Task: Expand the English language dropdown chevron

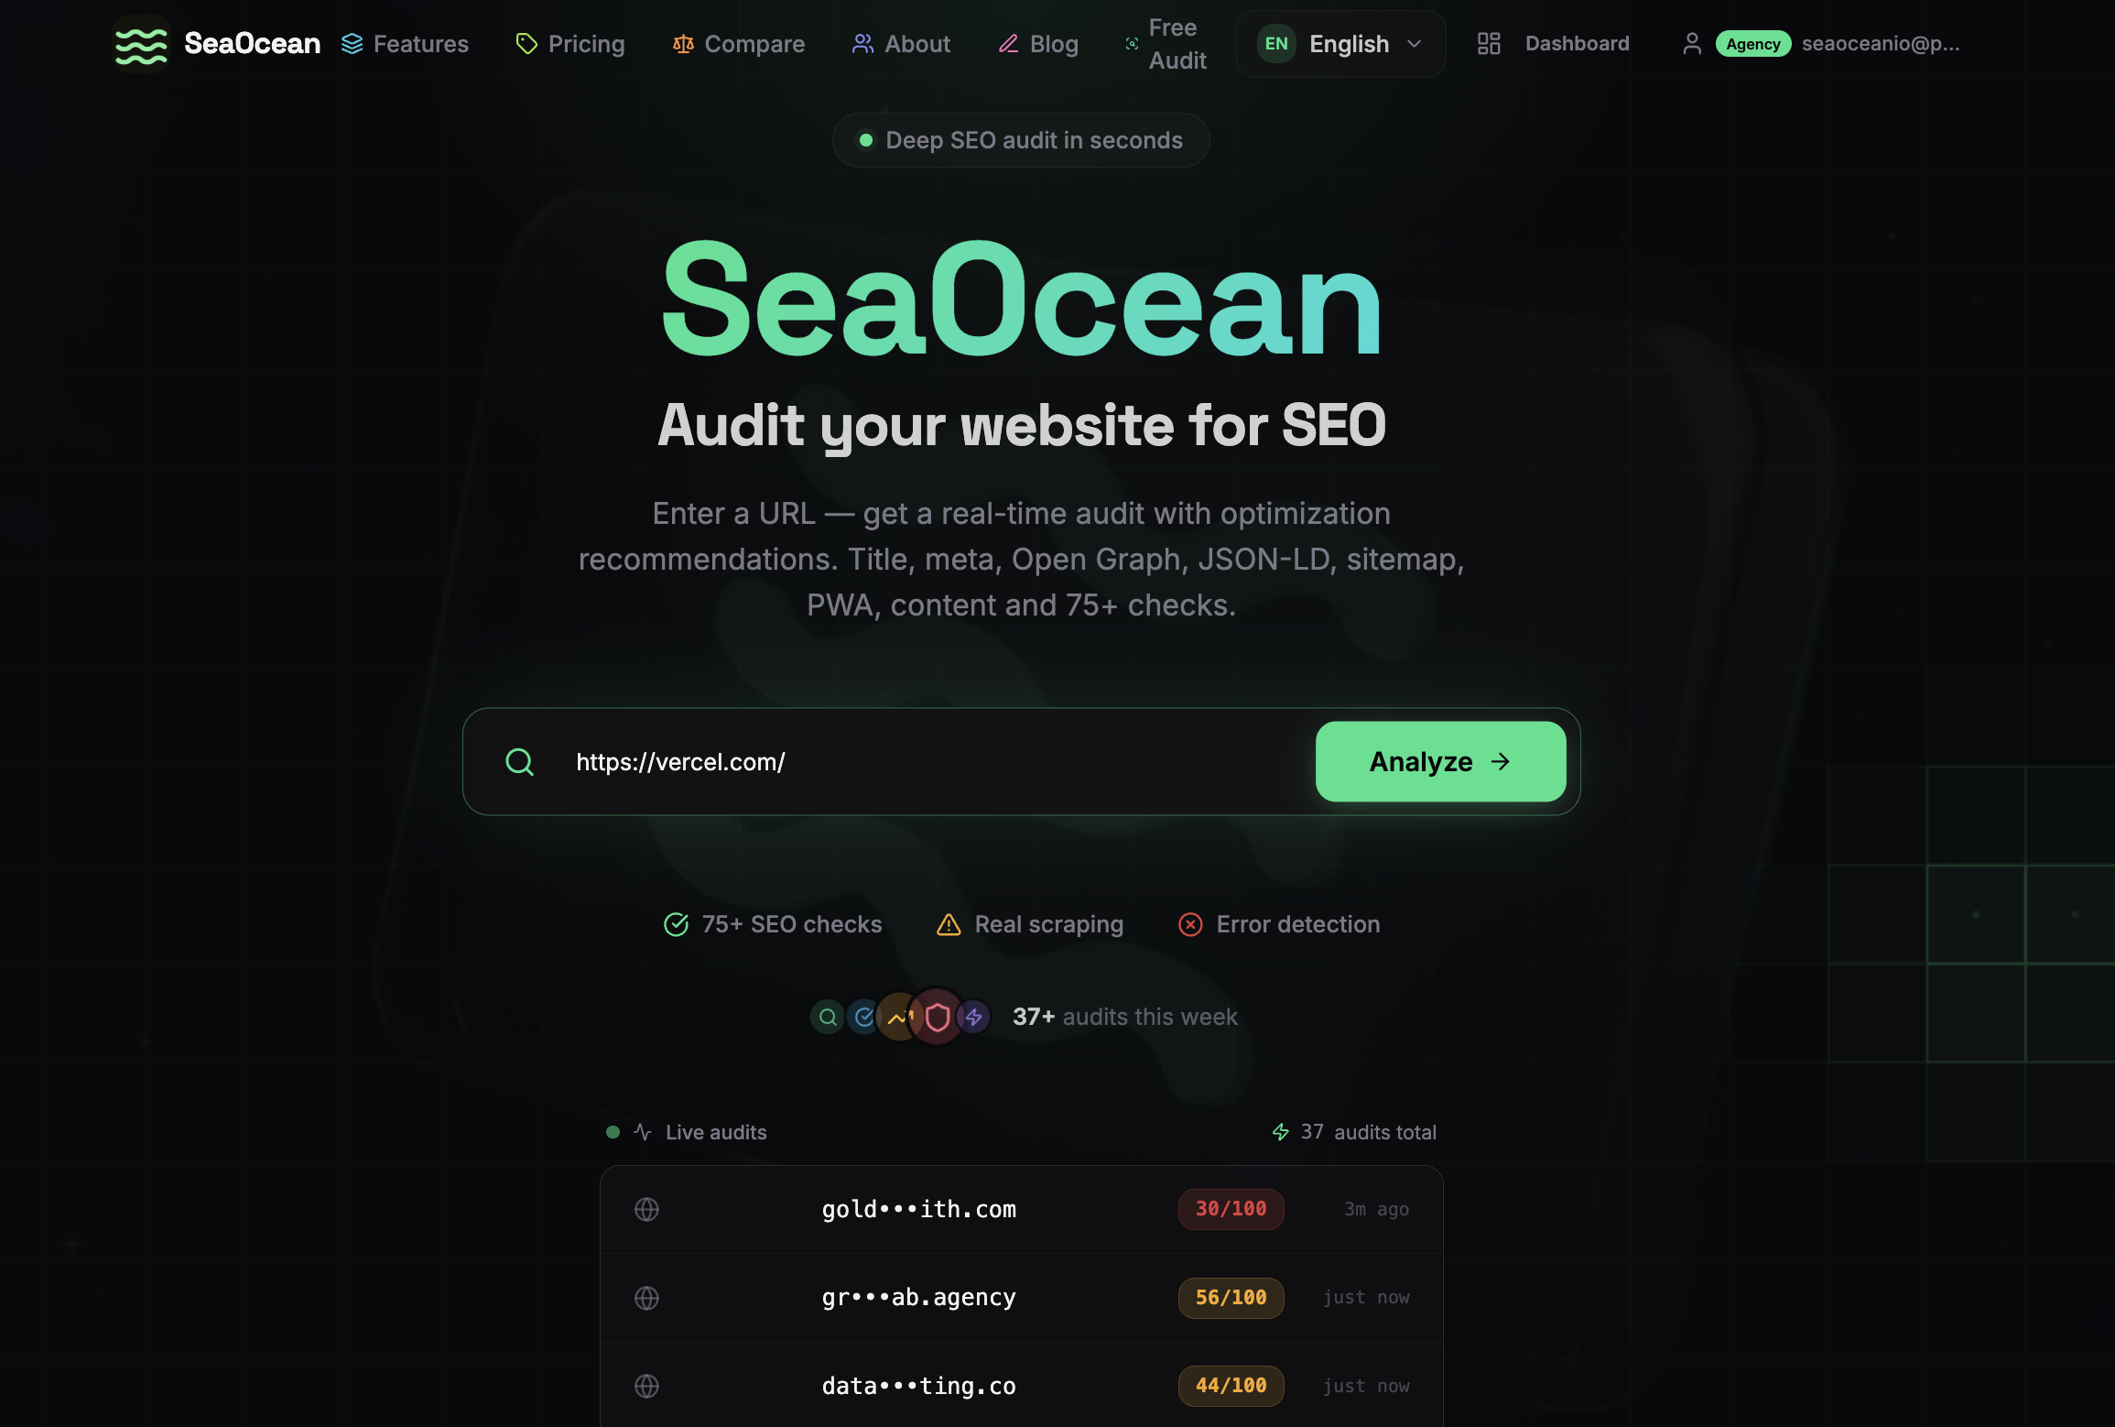Action: (x=1415, y=44)
